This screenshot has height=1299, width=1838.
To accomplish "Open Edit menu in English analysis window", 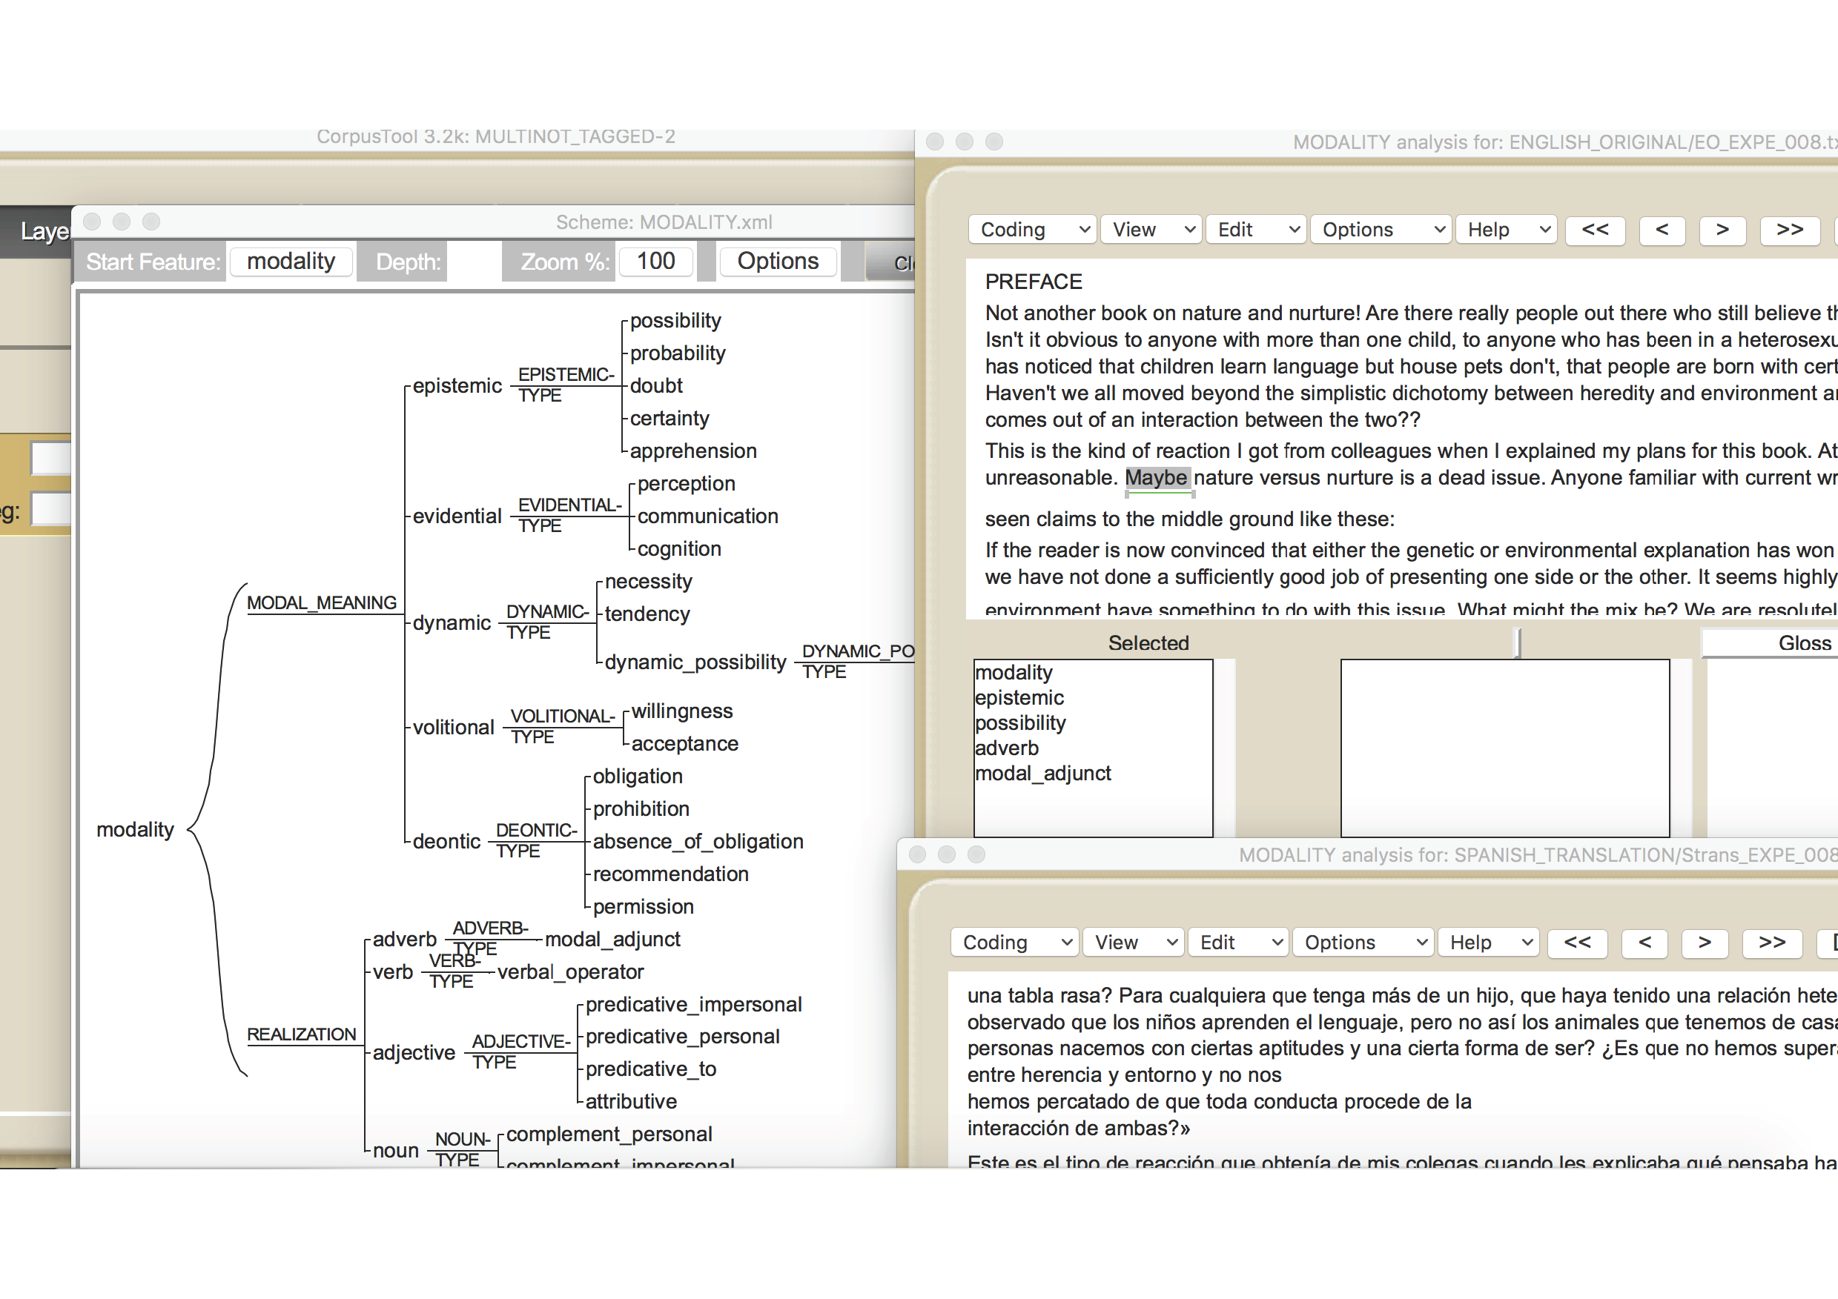I will [x=1255, y=230].
